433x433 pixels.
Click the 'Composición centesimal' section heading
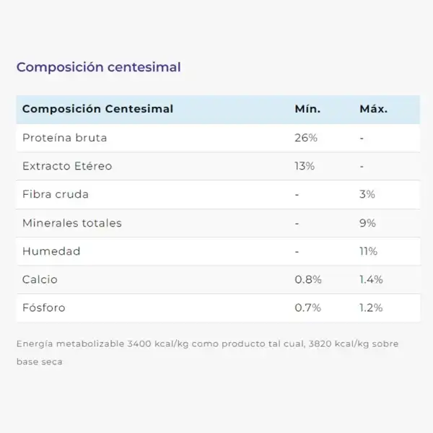click(x=99, y=67)
